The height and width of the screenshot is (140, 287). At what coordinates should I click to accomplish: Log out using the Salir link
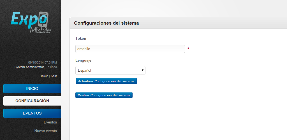coord(54,76)
